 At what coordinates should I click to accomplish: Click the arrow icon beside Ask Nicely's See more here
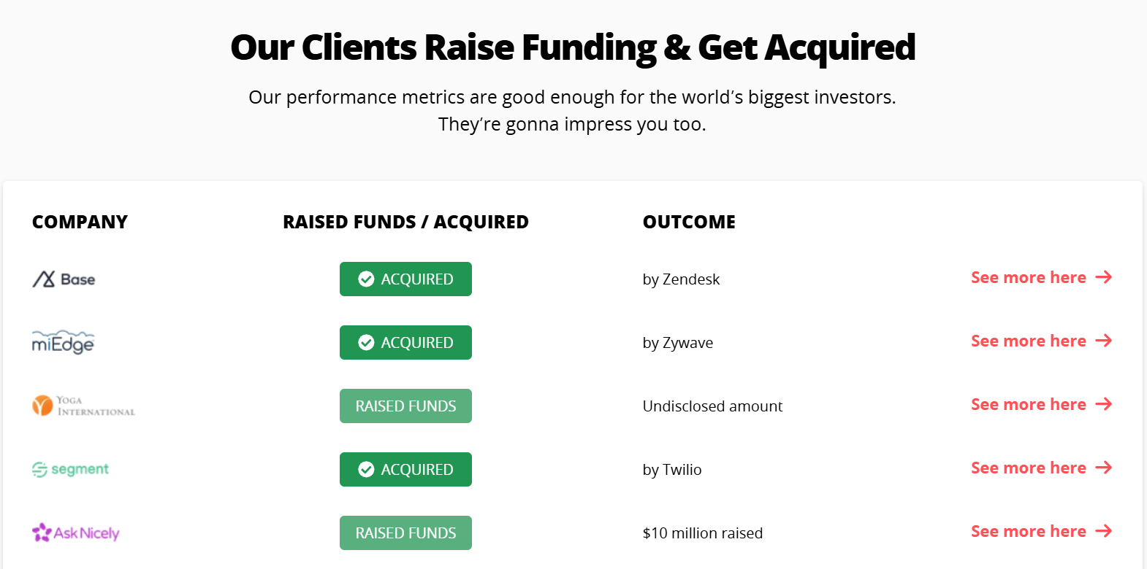click(x=1105, y=531)
